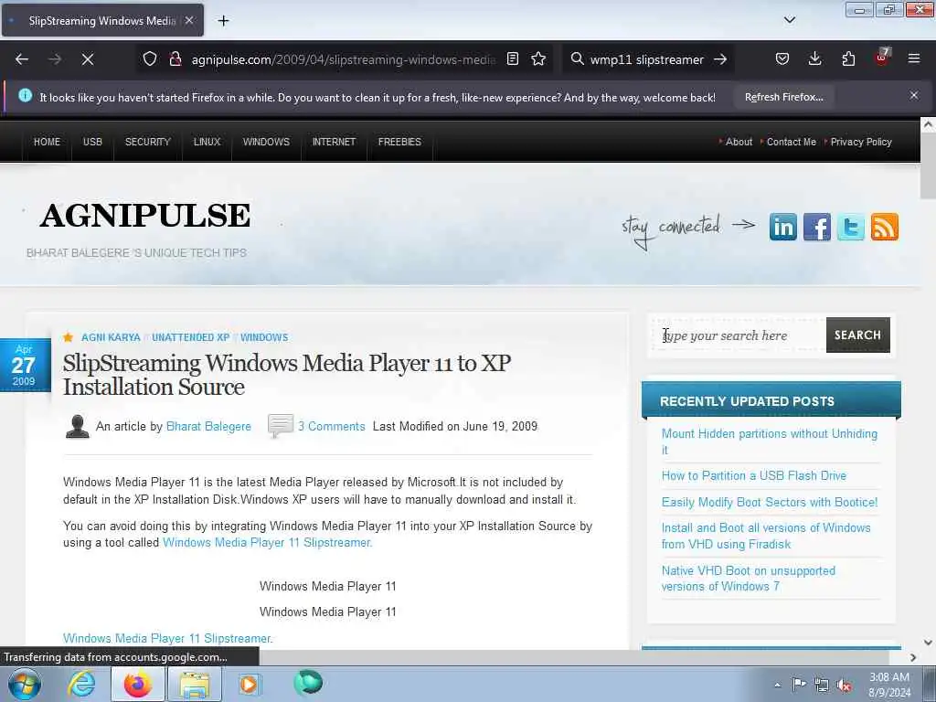
Task: Click the site security padlock icon
Action: 175,59
